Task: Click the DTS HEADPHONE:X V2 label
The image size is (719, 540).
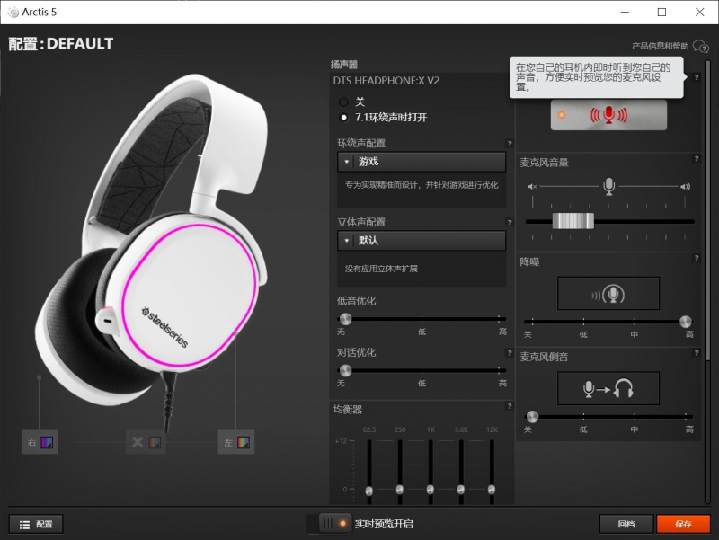Action: click(386, 81)
